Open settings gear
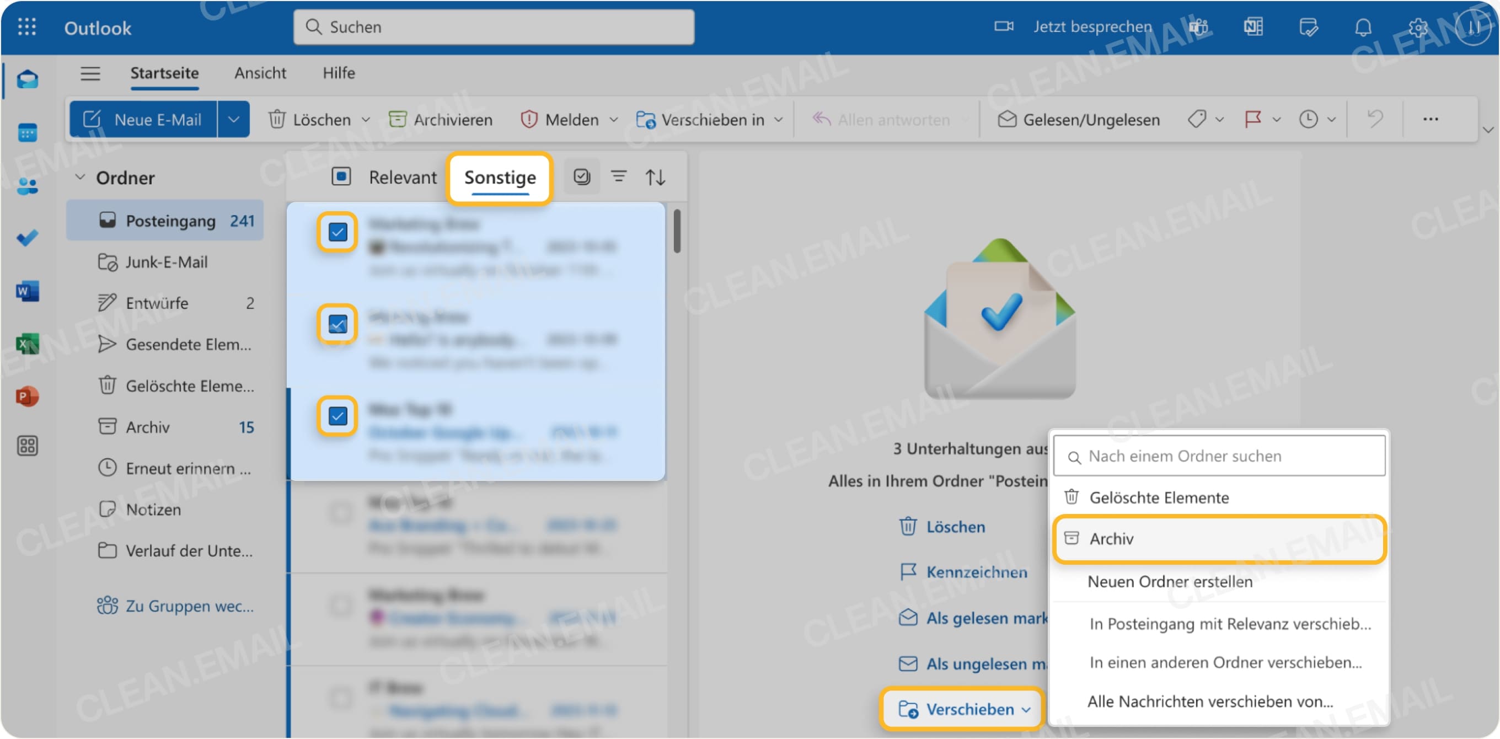 pos(1417,28)
